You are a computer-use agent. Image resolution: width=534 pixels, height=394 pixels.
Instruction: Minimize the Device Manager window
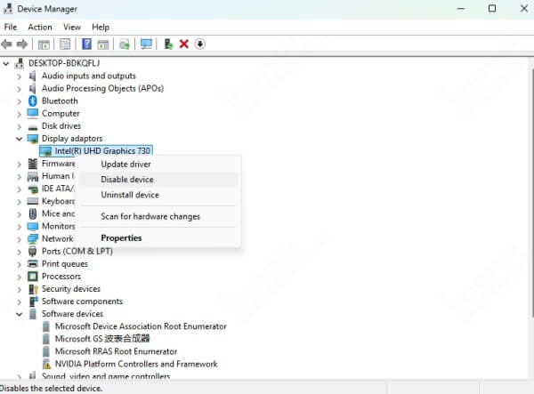(x=461, y=9)
